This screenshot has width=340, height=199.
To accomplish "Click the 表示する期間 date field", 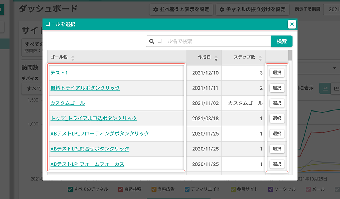I will coord(332,9).
